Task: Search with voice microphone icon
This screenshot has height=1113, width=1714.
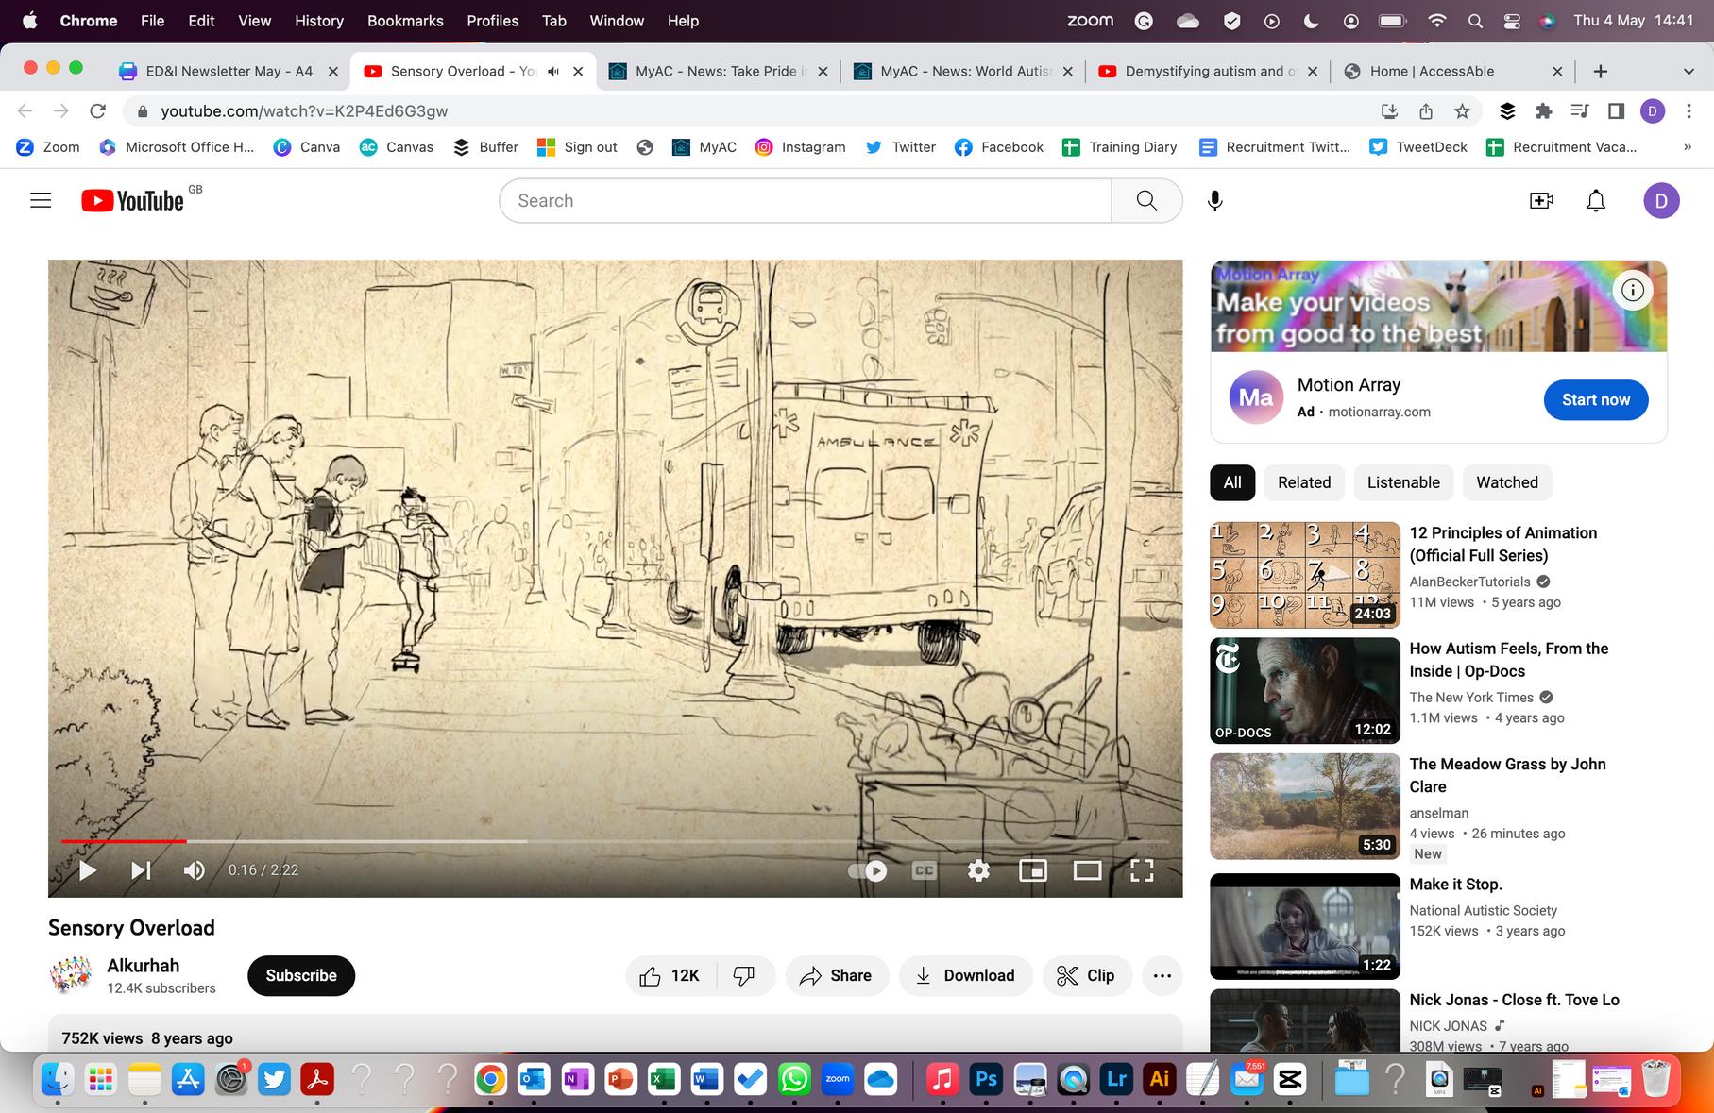Action: pos(1215,200)
